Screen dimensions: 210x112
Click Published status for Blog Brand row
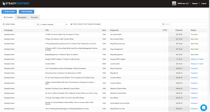(x=194, y=73)
